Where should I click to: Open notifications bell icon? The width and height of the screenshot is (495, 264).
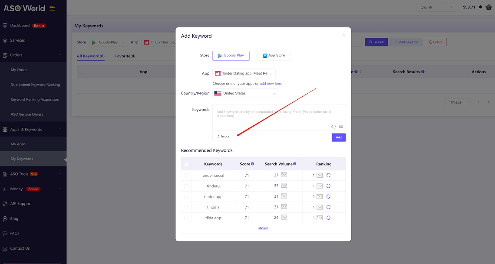coord(481,7)
